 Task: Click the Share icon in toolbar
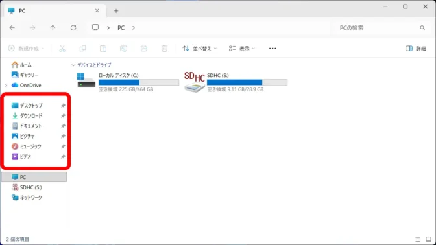tap(144, 49)
